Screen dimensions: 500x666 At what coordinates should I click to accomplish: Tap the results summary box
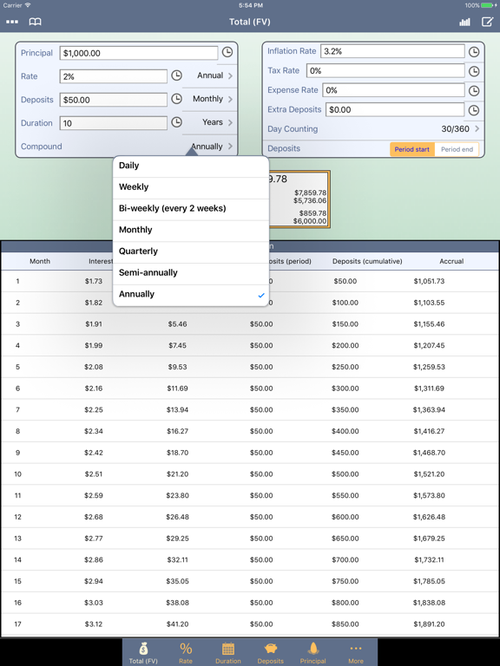click(x=299, y=199)
